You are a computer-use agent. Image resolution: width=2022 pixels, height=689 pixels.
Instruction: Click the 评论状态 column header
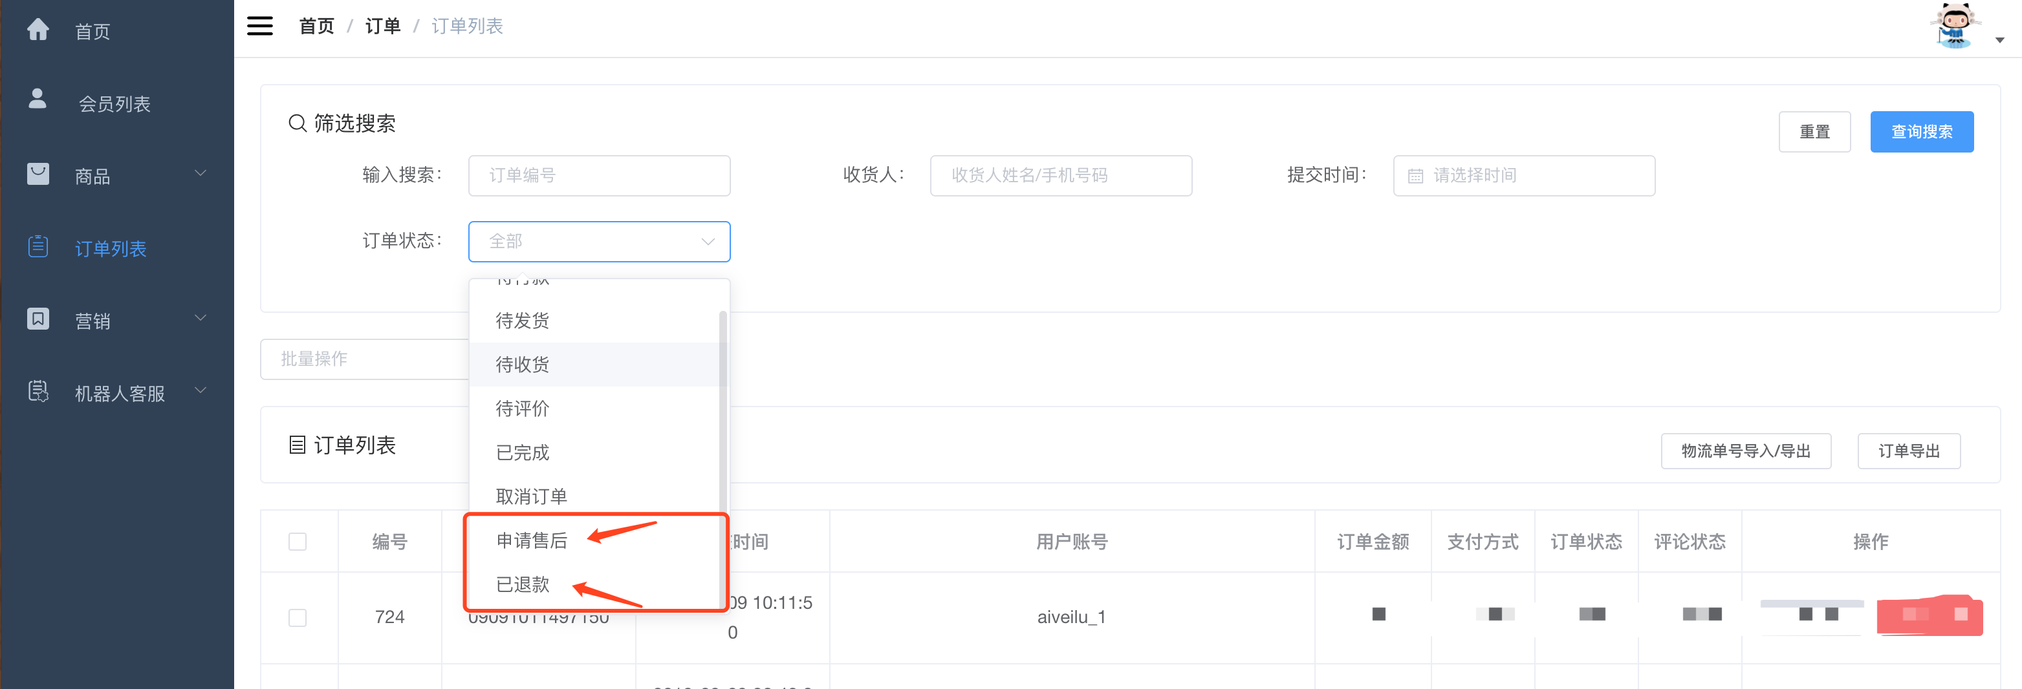1690,542
